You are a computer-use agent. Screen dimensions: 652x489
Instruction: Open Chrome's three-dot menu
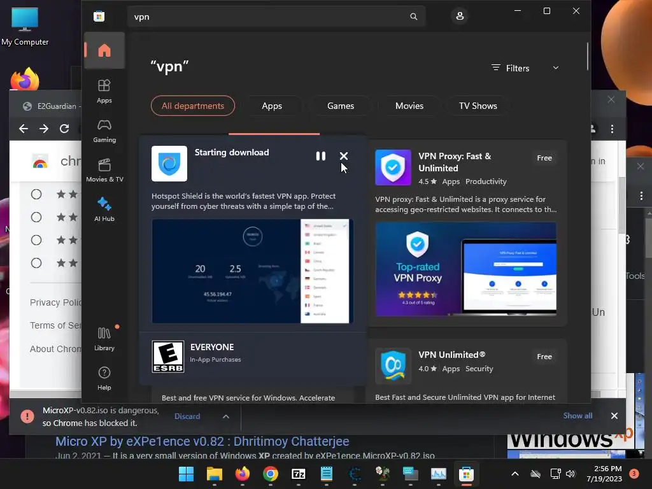612,129
